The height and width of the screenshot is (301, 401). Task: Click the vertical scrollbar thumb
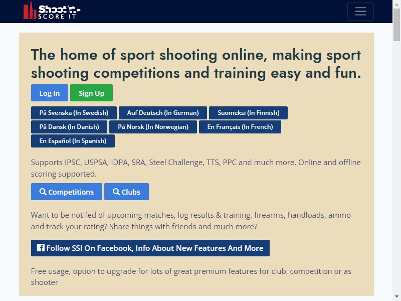click(396, 25)
